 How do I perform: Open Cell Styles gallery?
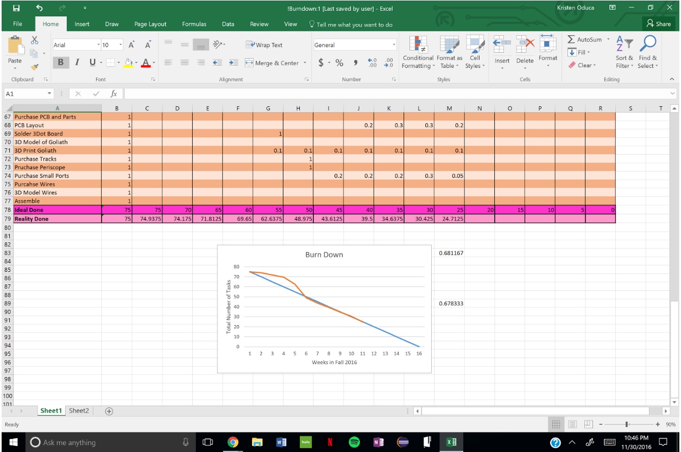(475, 53)
